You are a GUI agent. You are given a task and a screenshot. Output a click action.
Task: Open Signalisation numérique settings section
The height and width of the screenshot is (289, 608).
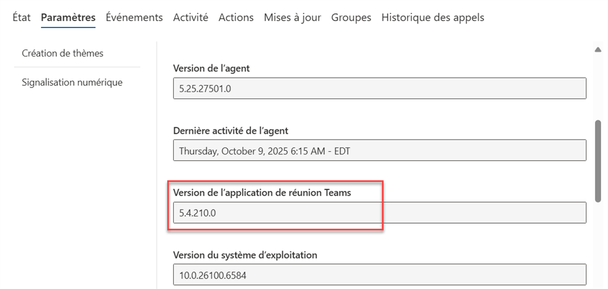72,82
